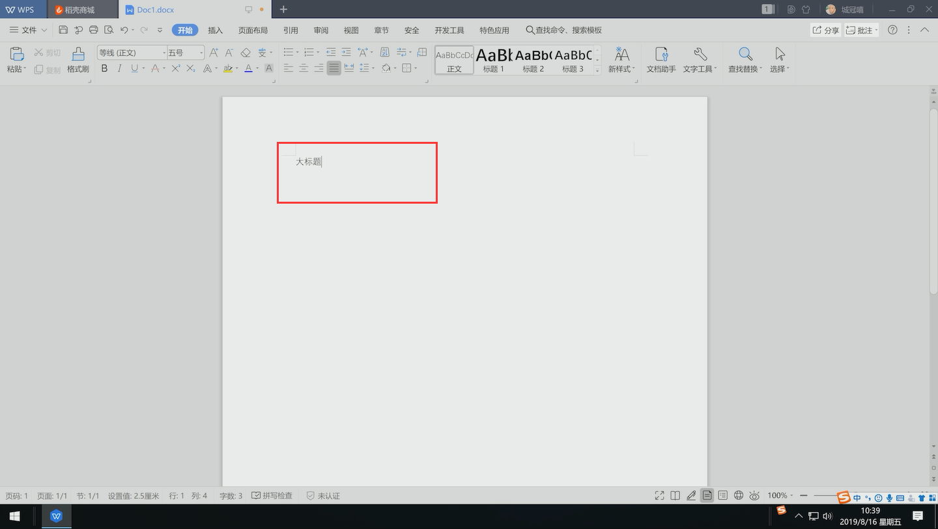Expand the styles gallery list
938x529 pixels.
(597, 70)
